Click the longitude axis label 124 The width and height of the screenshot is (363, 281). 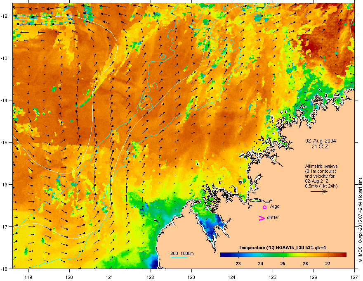[x=232, y=277]
